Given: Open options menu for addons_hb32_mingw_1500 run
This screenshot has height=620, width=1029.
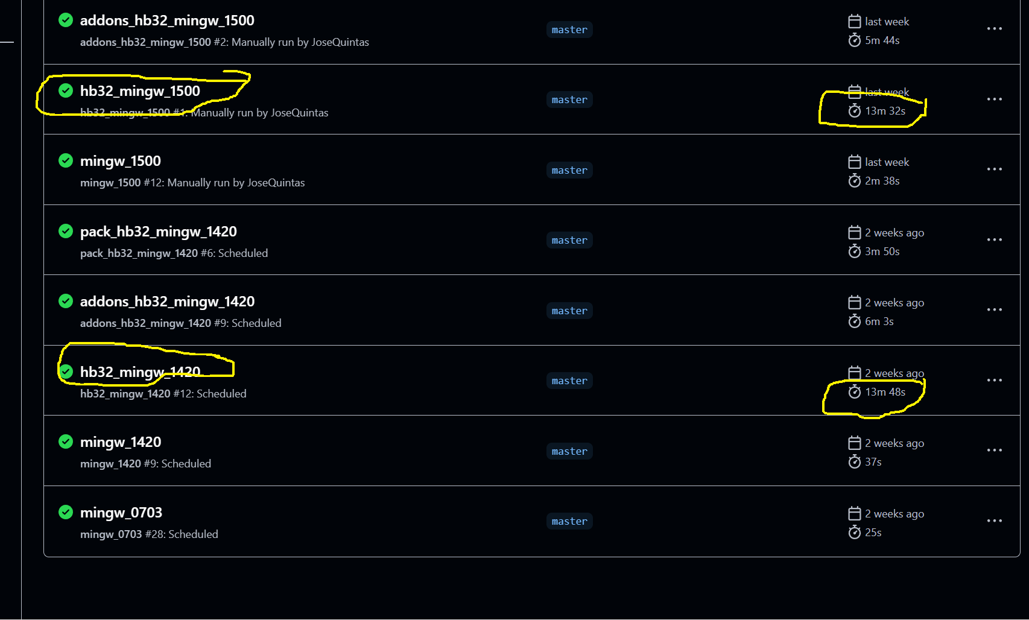Looking at the screenshot, I should coord(994,29).
